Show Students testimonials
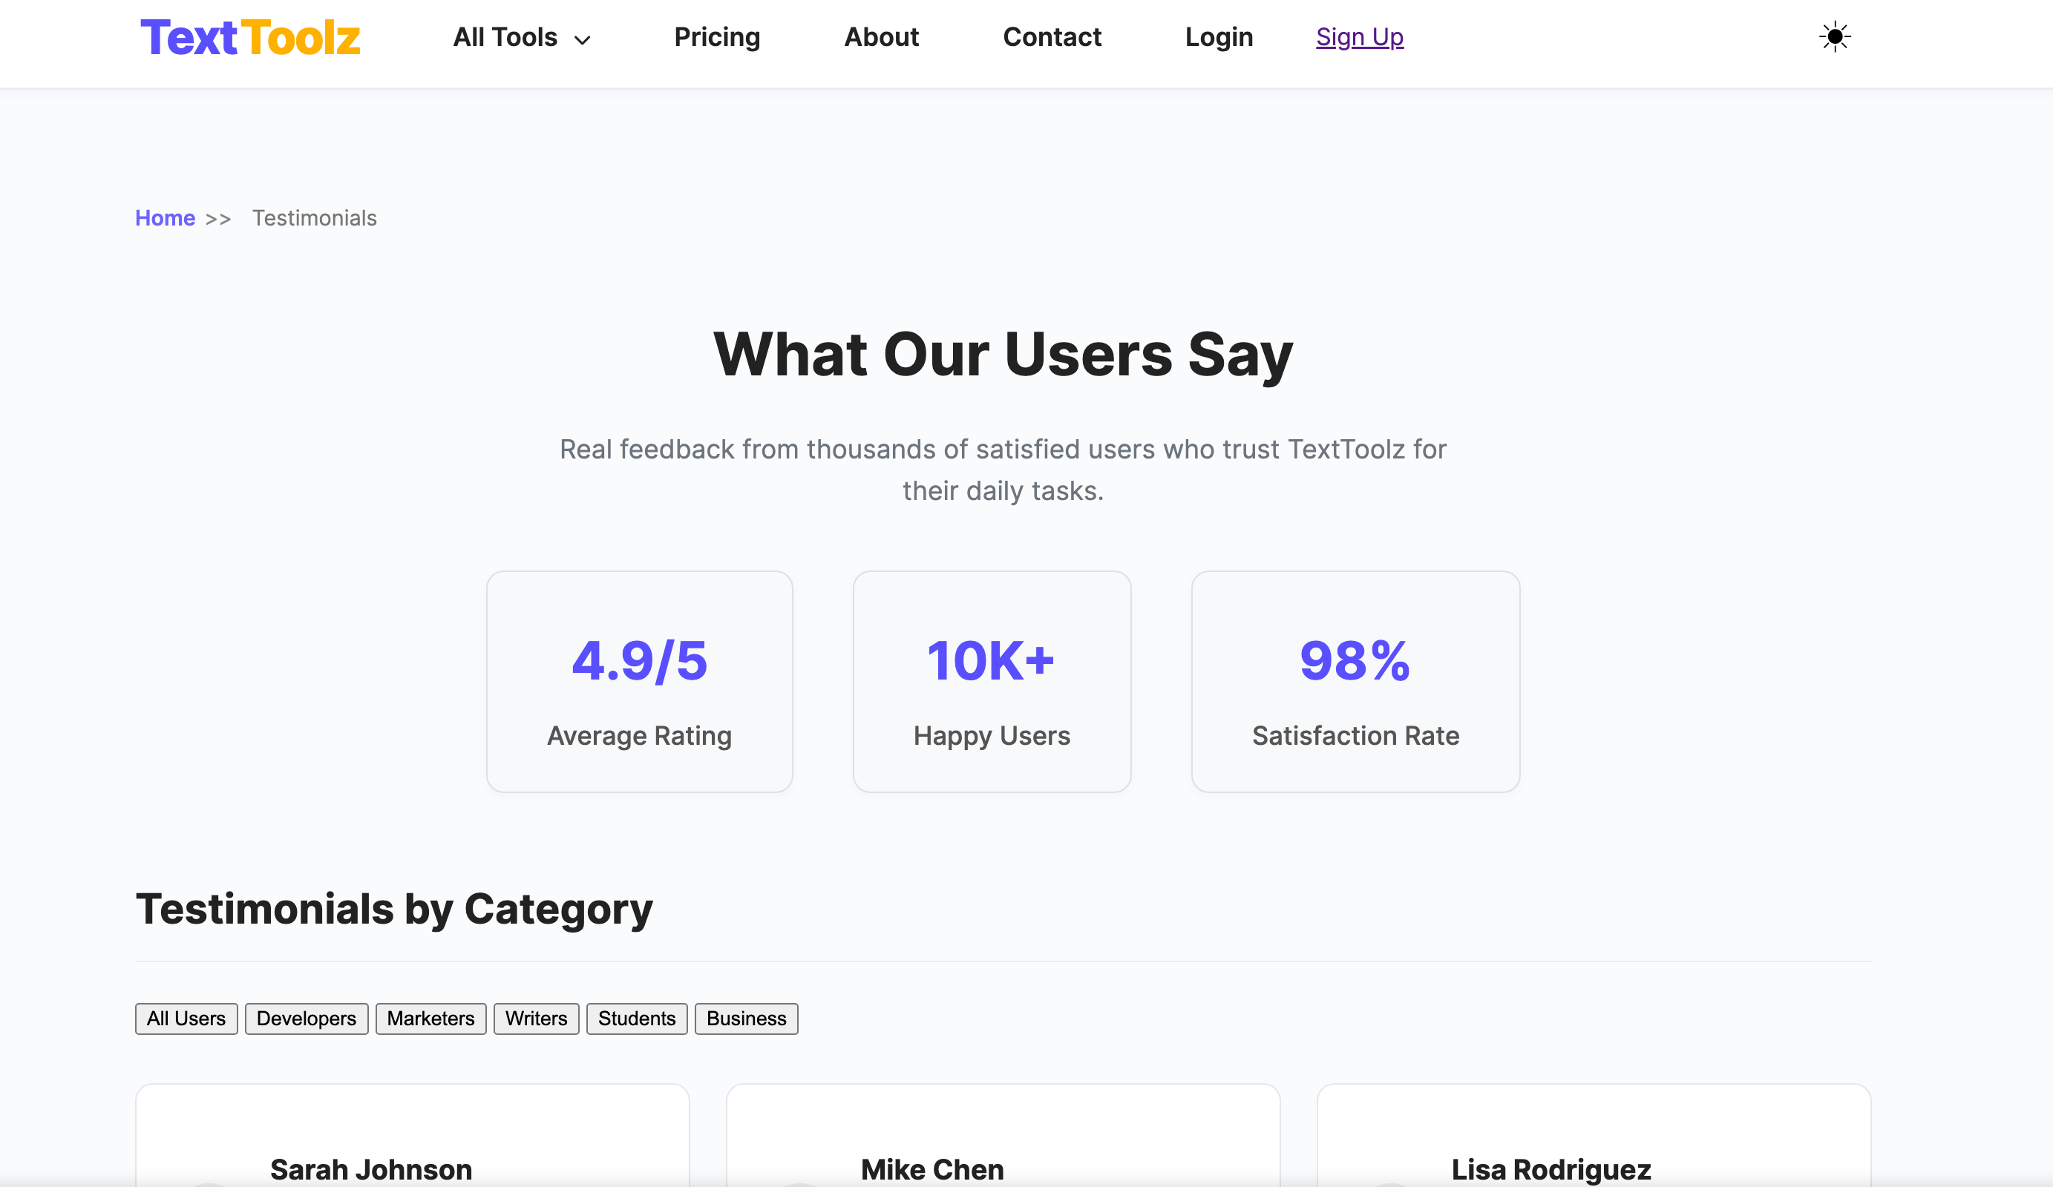2053x1187 pixels. [x=637, y=1019]
